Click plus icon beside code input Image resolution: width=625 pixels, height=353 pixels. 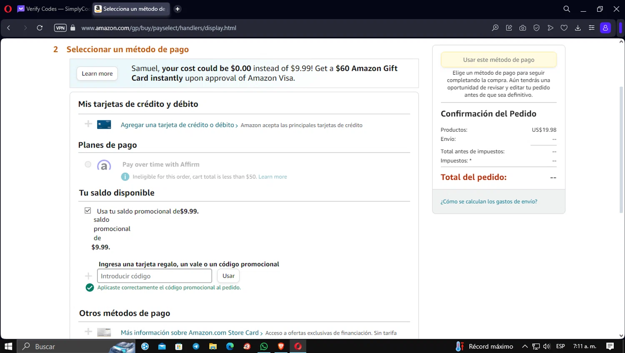[88, 276]
